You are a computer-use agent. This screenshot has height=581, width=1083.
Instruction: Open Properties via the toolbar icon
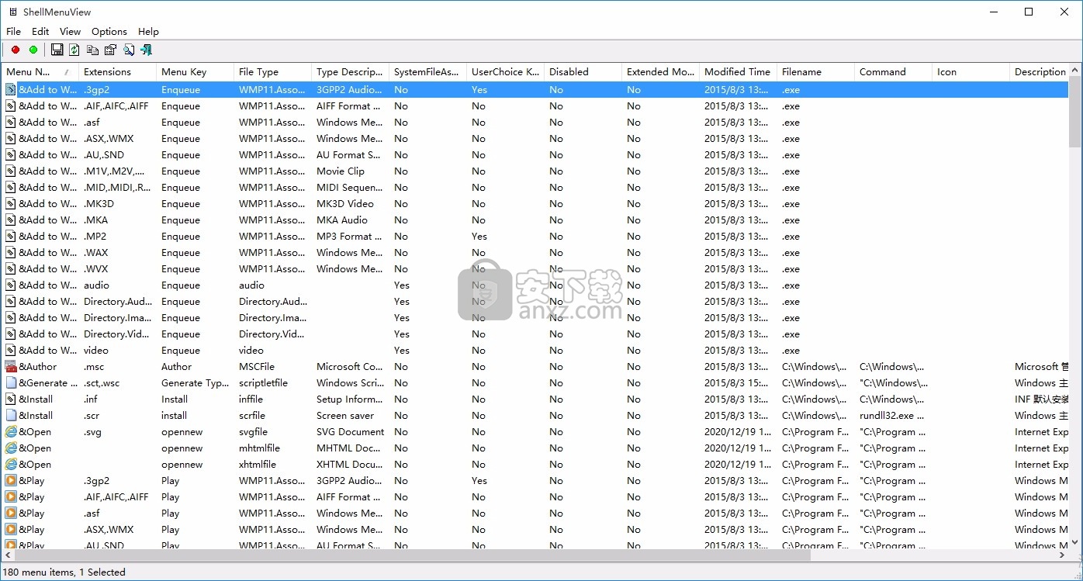110,50
